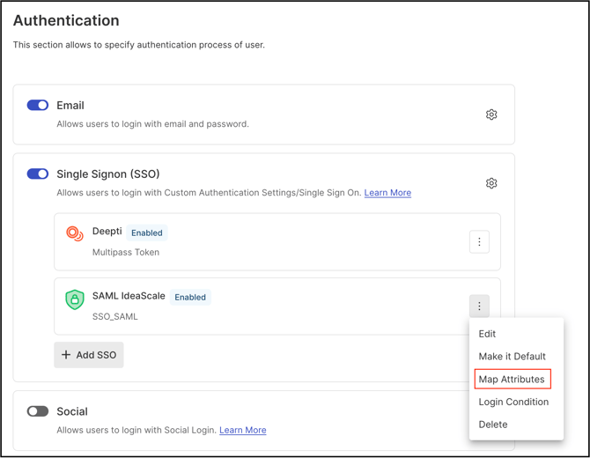590x458 pixels.
Task: Collapse SAML IdeaScale three-dot menu
Action: coord(479,307)
